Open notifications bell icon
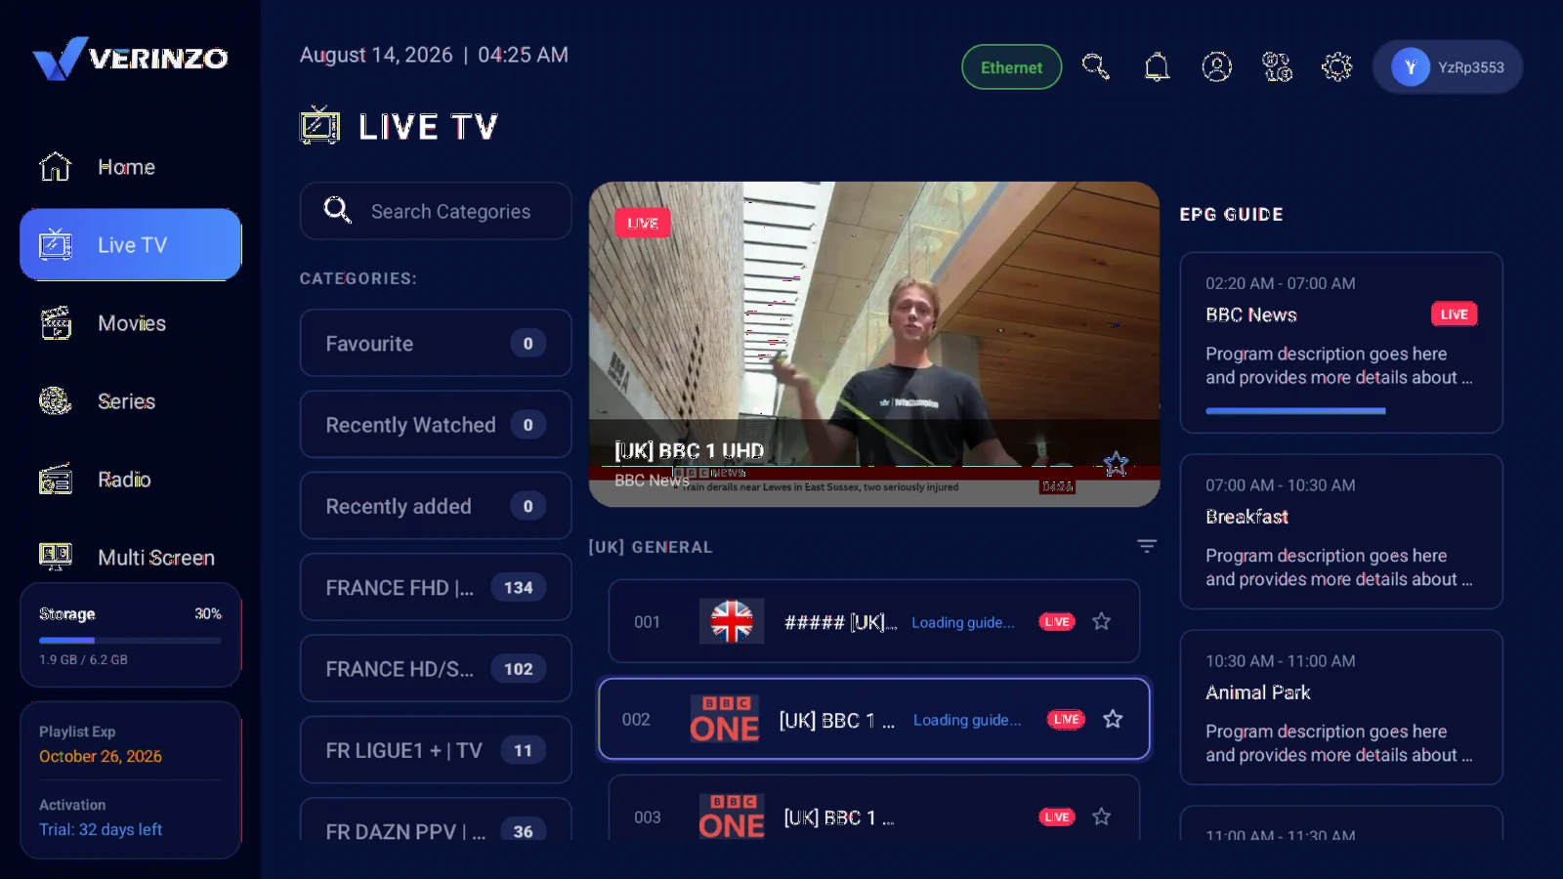The image size is (1563, 879). pyautogui.click(x=1157, y=66)
